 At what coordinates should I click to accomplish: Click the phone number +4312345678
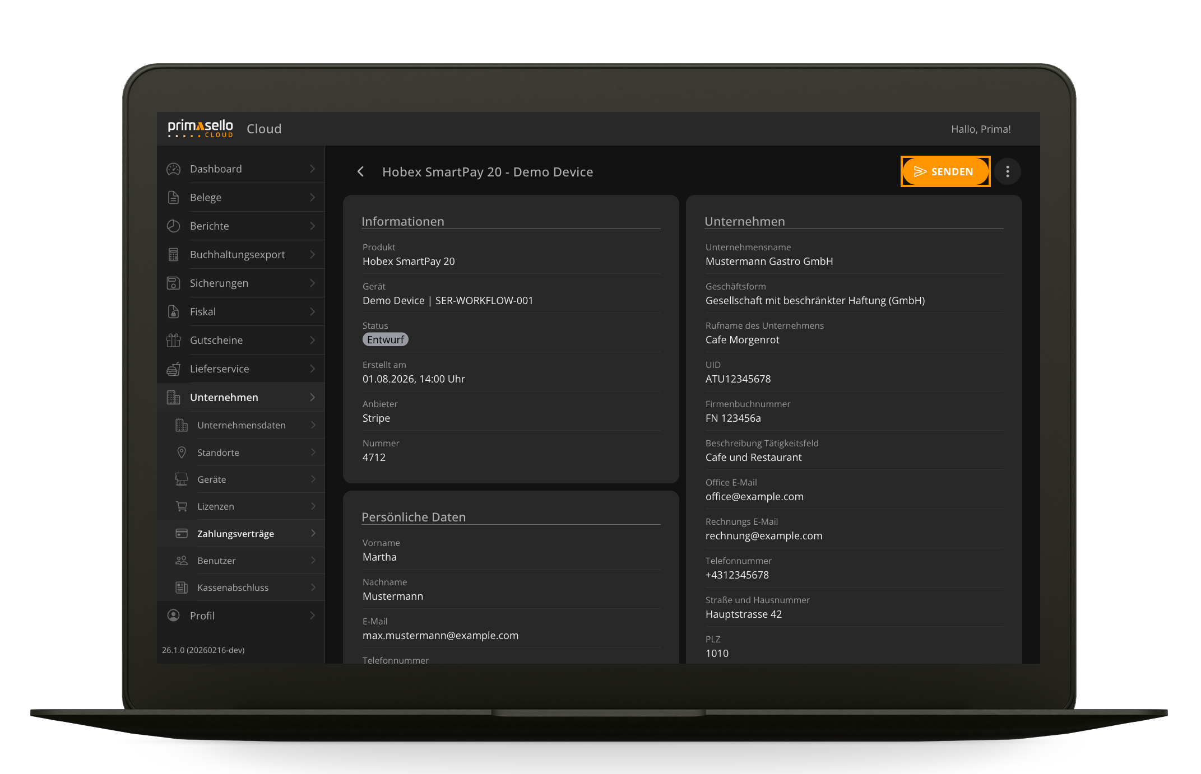[737, 575]
